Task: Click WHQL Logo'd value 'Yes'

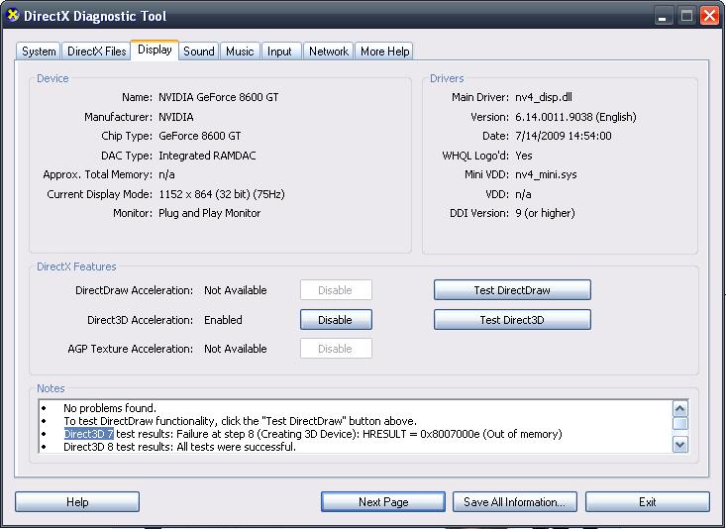Action: pos(524,156)
